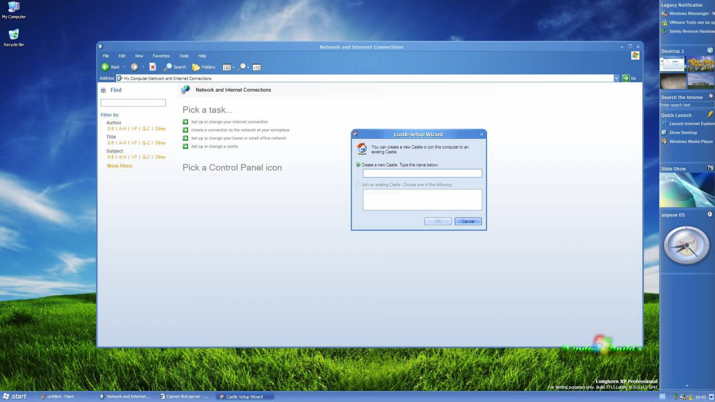715x402 pixels.
Task: Launch Internet Explorer from Quick Launch
Action: click(x=688, y=124)
